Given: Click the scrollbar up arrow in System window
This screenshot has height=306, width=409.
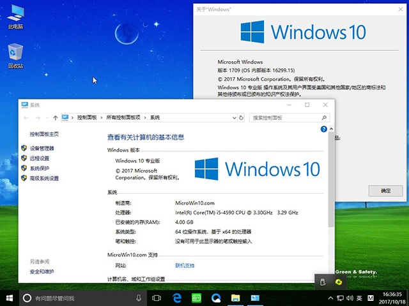Looking at the screenshot, I should pos(331,129).
